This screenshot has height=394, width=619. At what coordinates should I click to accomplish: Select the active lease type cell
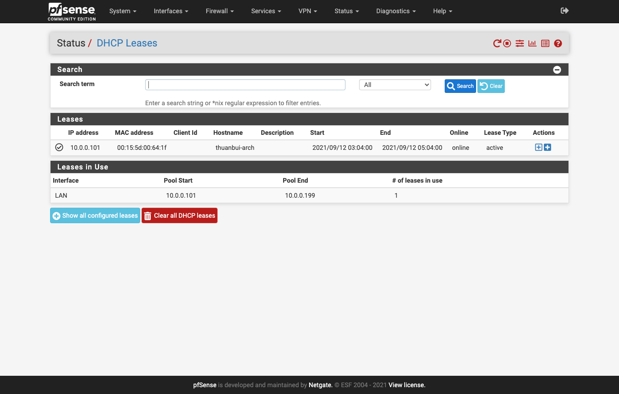coord(495,148)
